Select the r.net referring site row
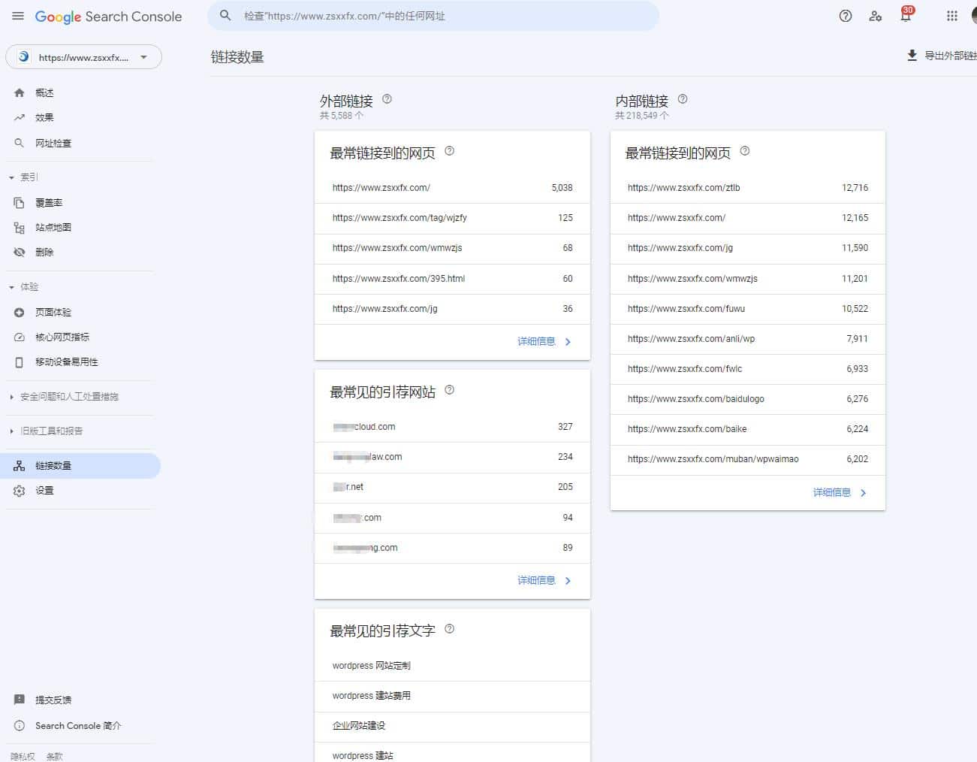The image size is (977, 762). click(452, 487)
